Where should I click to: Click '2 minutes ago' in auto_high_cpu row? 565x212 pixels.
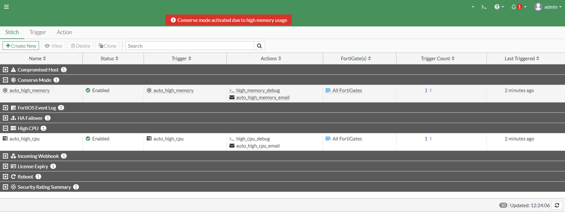tap(519, 139)
